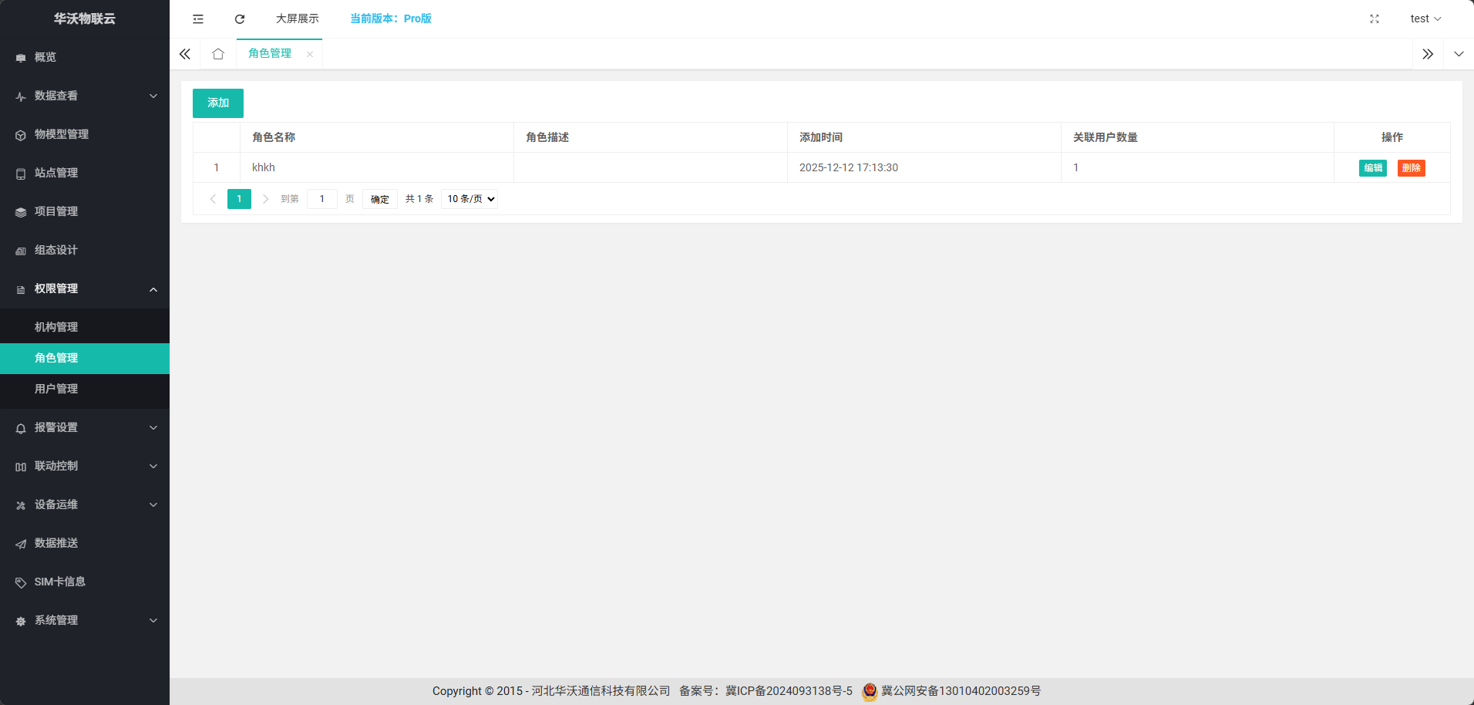The height and width of the screenshot is (705, 1474).
Task: Click the page number jump input field
Action: click(322, 199)
